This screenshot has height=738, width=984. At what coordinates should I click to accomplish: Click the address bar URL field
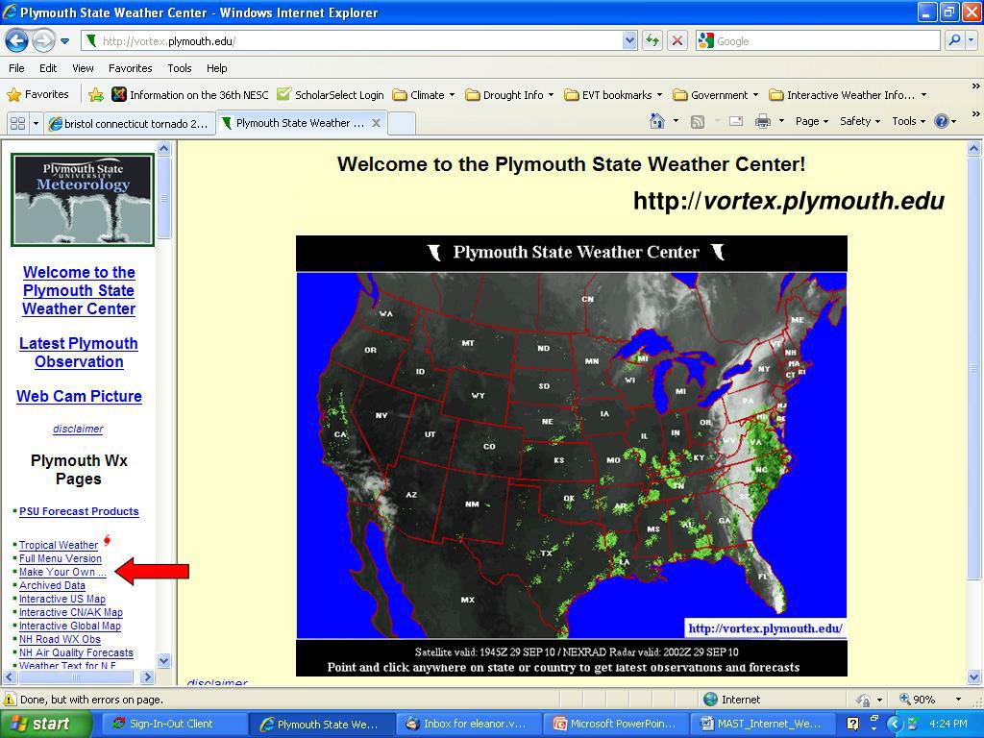[x=352, y=41]
